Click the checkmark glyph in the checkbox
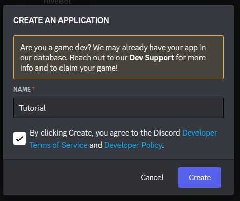 click(19, 139)
